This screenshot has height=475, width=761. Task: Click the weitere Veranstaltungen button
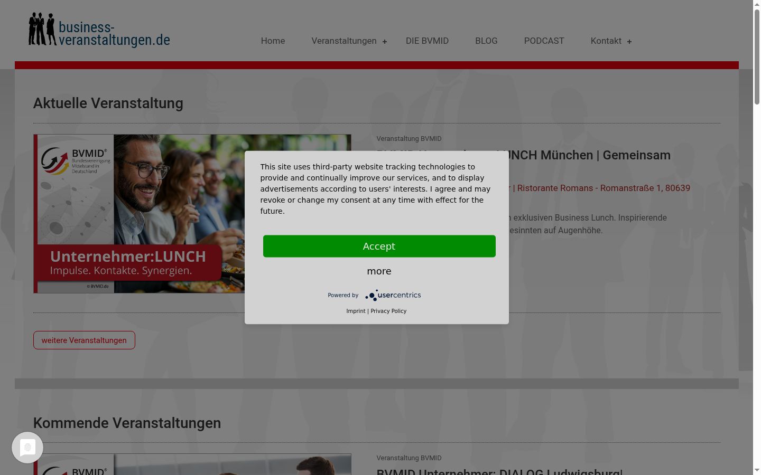84,340
